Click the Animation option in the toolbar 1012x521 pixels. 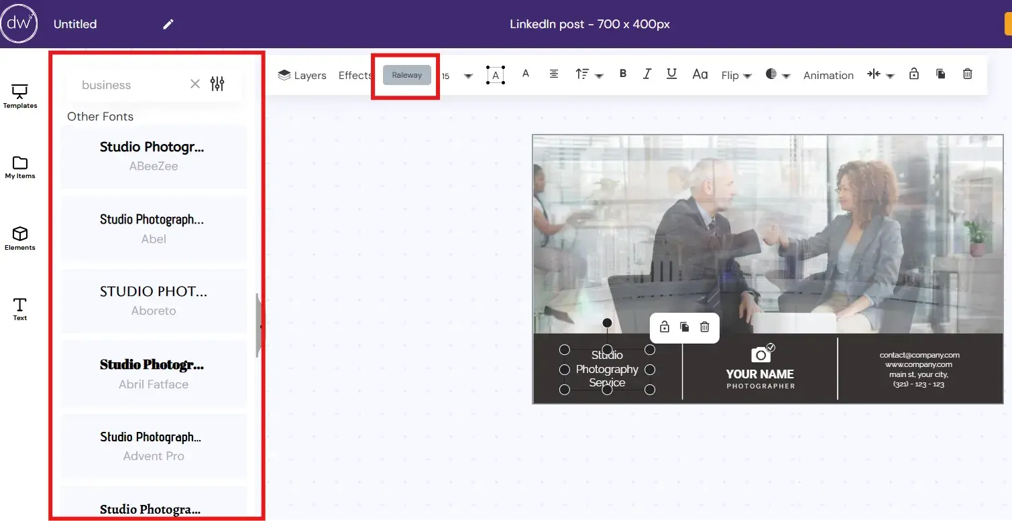pyautogui.click(x=828, y=75)
